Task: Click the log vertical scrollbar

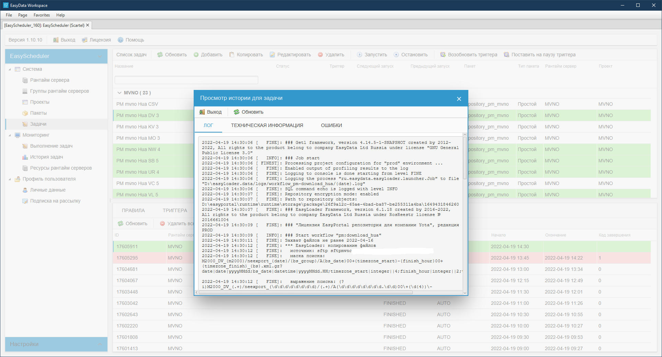Action: [x=465, y=158]
